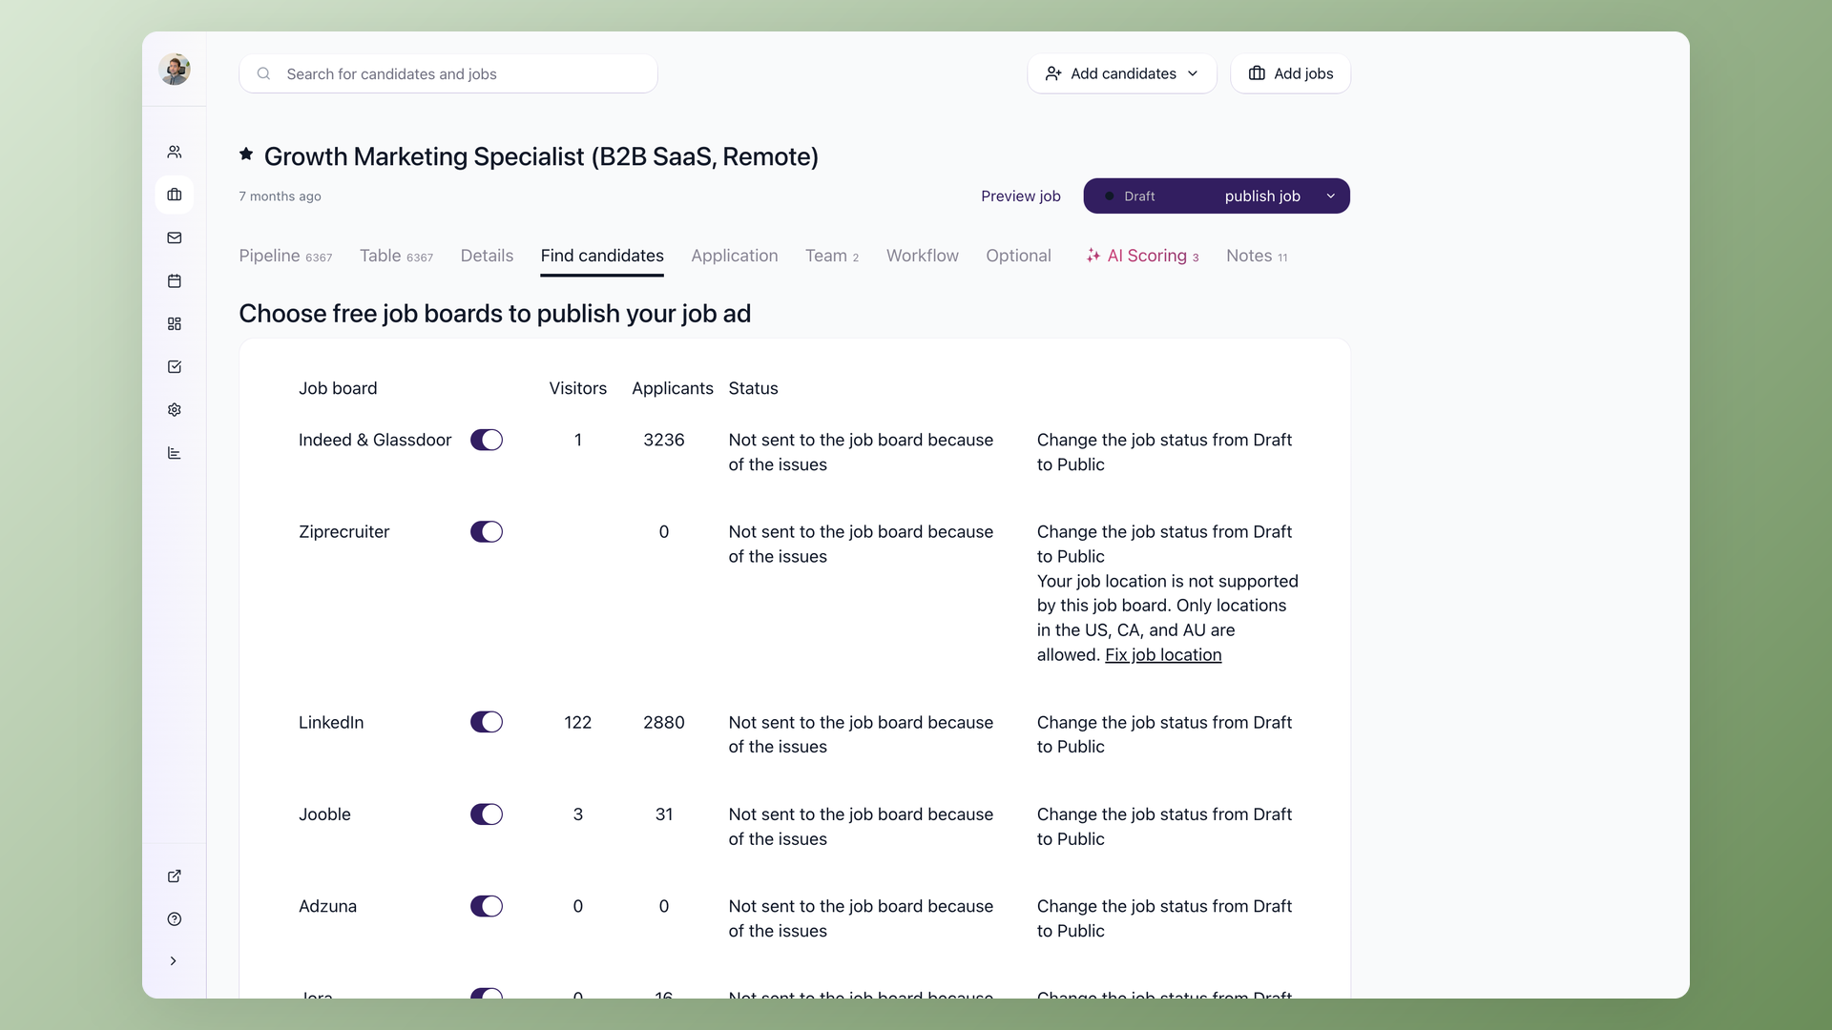
Task: Open the Optional tab
Action: pos(1018,256)
